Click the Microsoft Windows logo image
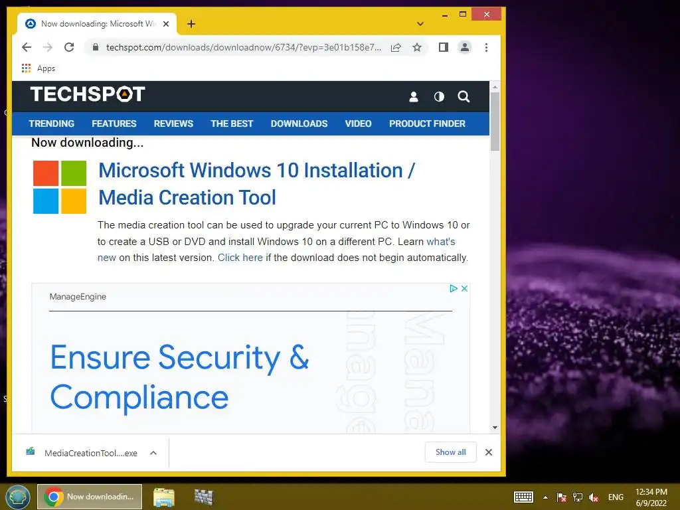This screenshot has width=680, height=510. 60,187
